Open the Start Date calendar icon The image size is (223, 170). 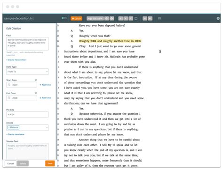pyautogui.click(x=9, y=85)
